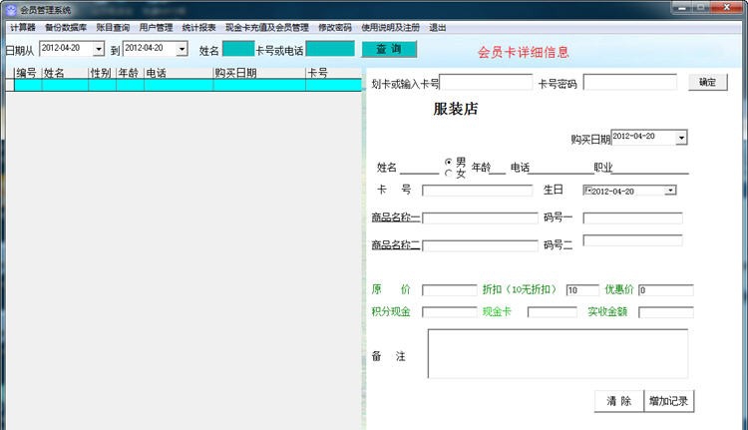Click the 增加记录 add record button
Image resolution: width=748 pixels, height=430 pixels.
[x=669, y=401]
